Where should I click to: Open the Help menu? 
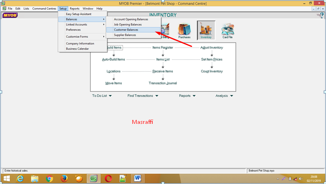click(100, 9)
